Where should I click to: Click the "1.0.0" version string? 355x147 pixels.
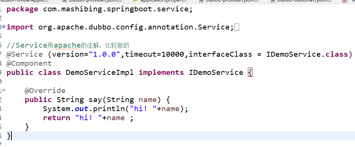click(x=104, y=54)
